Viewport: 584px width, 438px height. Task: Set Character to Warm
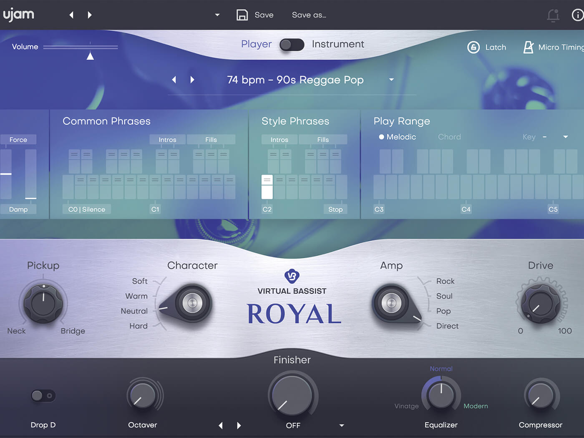click(136, 296)
